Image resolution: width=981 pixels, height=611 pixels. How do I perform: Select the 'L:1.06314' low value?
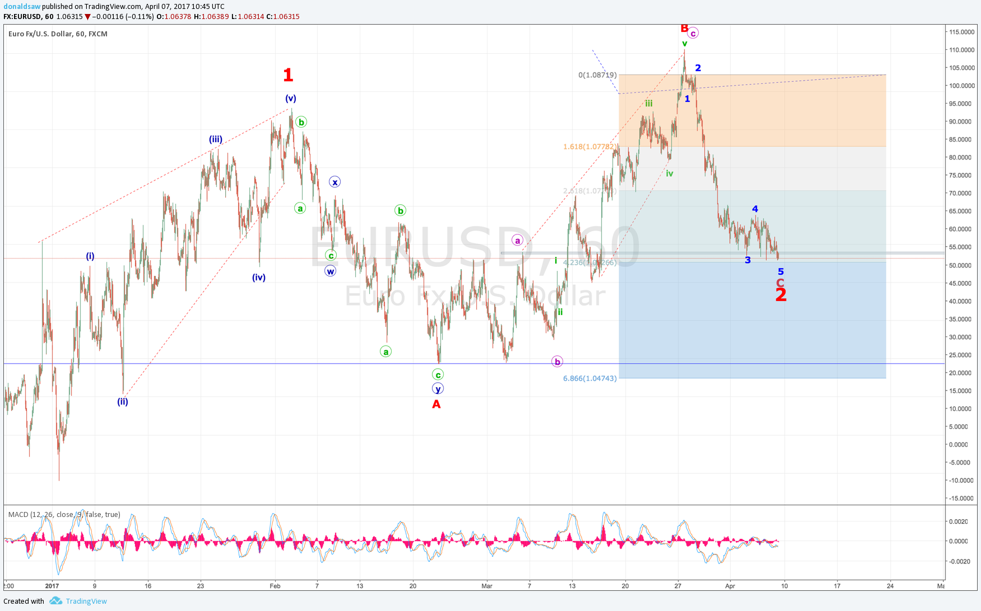point(248,16)
